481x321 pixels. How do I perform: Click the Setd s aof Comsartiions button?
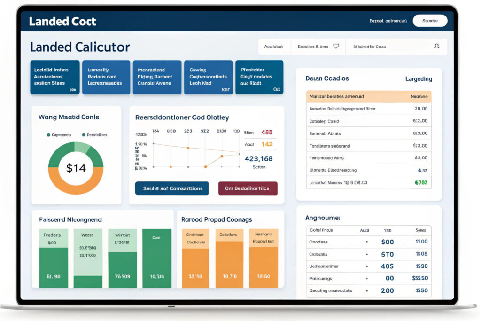coord(173,188)
